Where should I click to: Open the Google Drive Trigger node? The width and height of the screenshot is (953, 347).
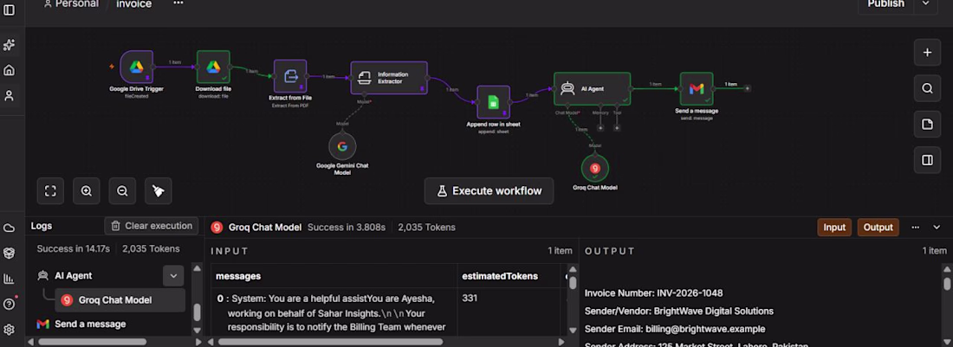click(x=136, y=67)
